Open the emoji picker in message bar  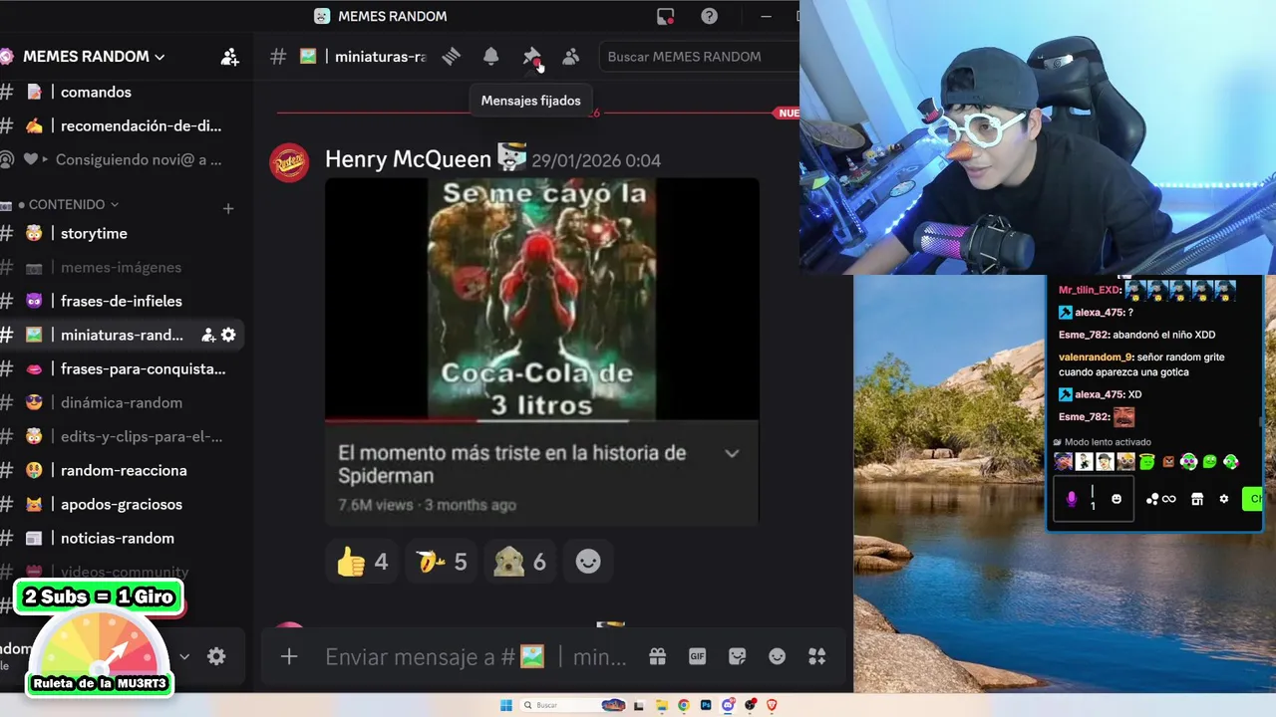pos(777,656)
